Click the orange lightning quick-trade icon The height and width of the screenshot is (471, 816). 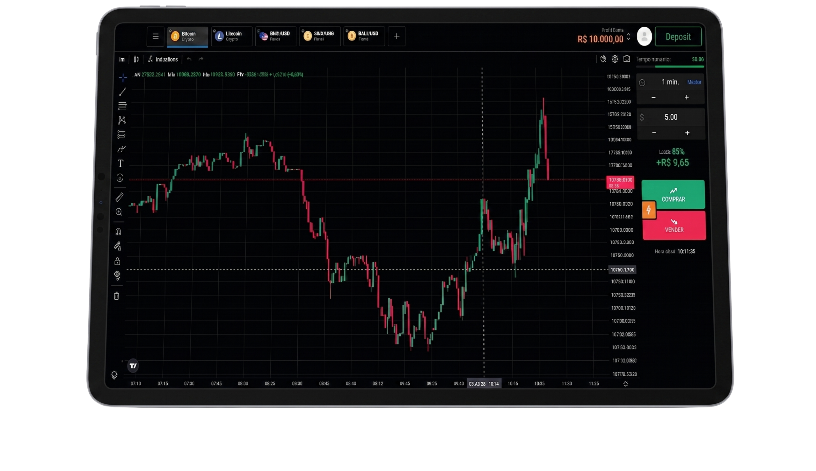[x=649, y=210]
